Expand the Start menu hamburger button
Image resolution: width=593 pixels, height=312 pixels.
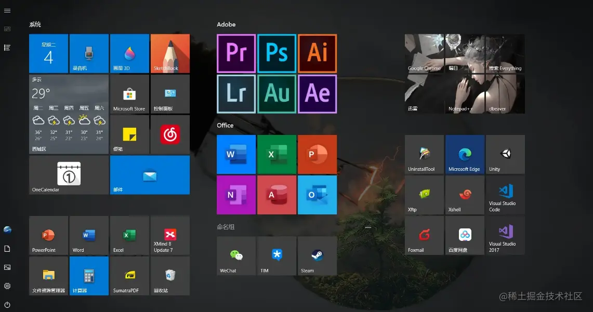click(x=7, y=10)
